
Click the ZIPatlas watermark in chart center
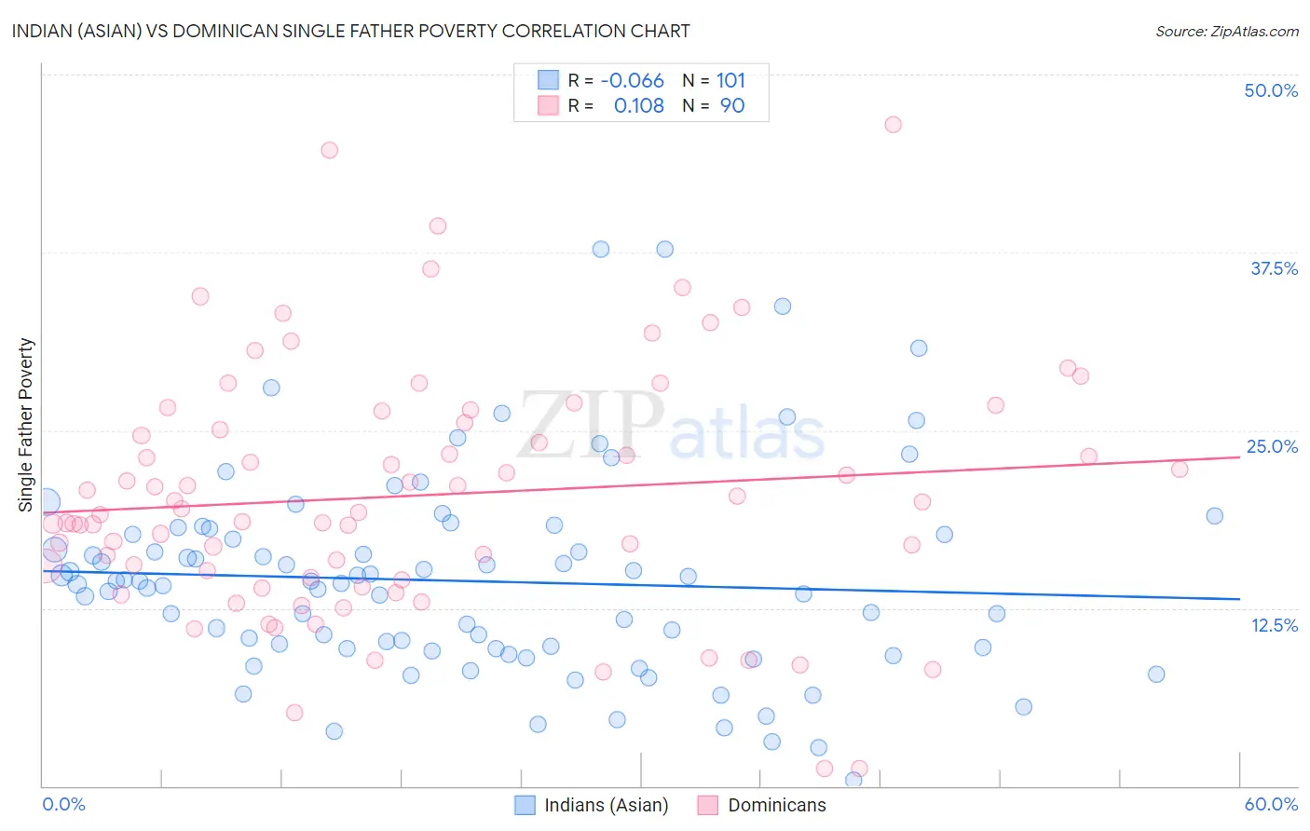click(672, 425)
